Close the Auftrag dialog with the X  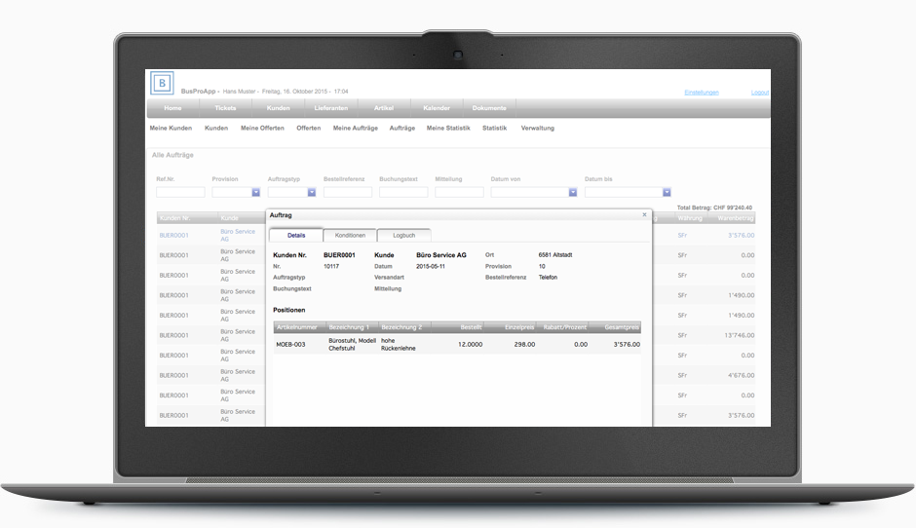[644, 214]
